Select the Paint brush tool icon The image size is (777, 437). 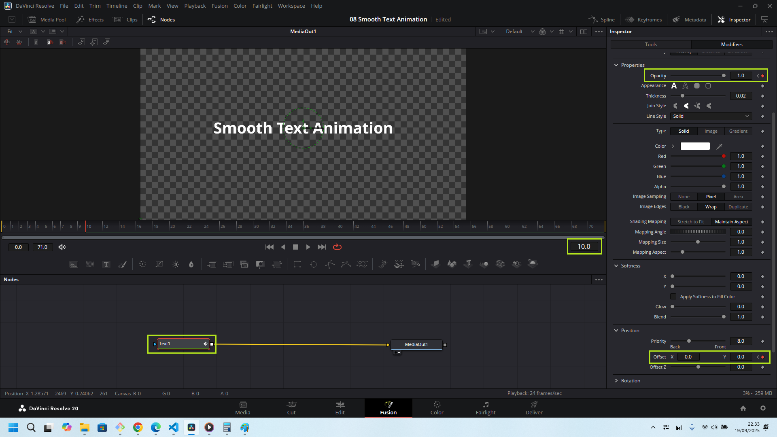click(x=122, y=264)
